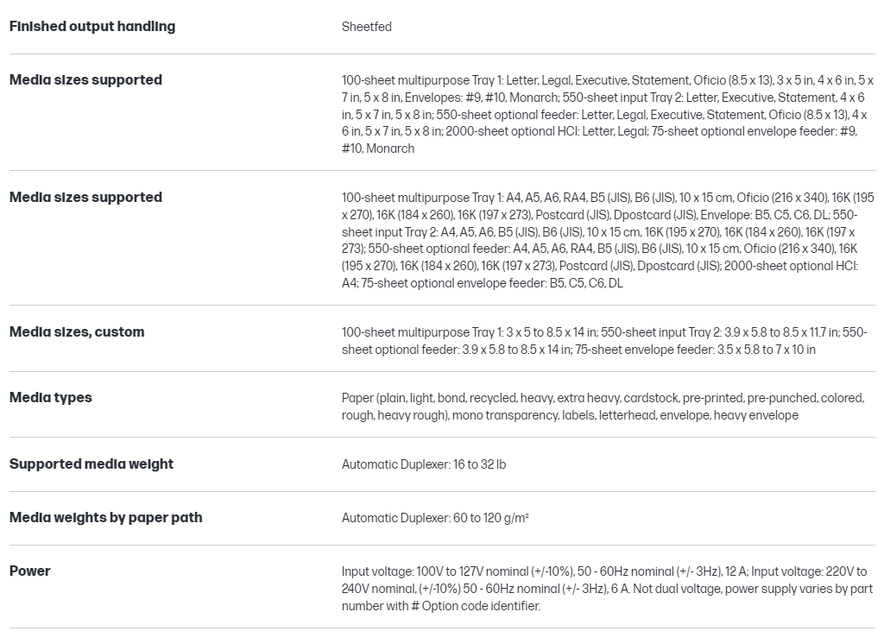Click the 'Automatic Duplexer: 16 to 32 lb' text
This screenshot has width=884, height=631.
point(424,464)
